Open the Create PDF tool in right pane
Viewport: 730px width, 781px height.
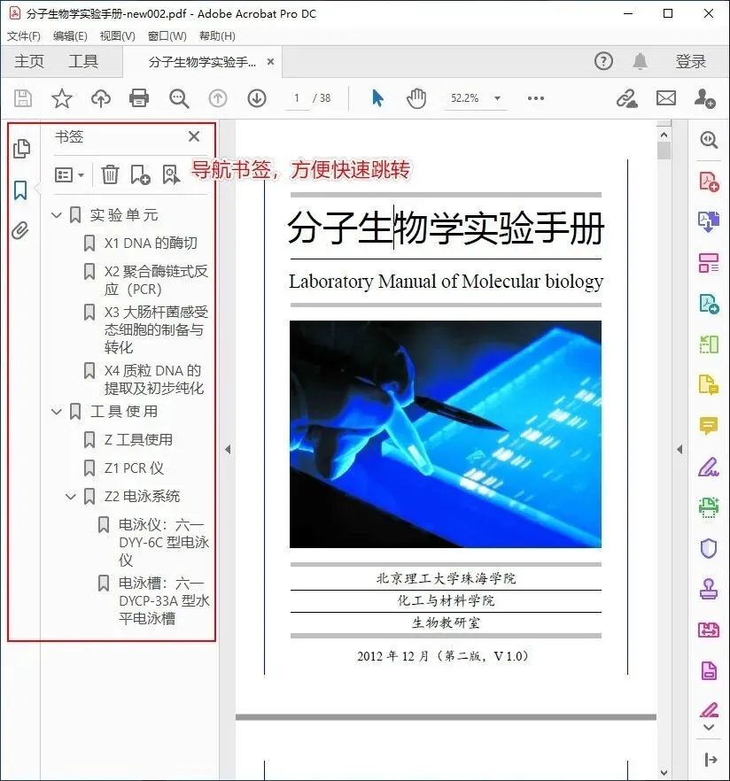tap(709, 182)
